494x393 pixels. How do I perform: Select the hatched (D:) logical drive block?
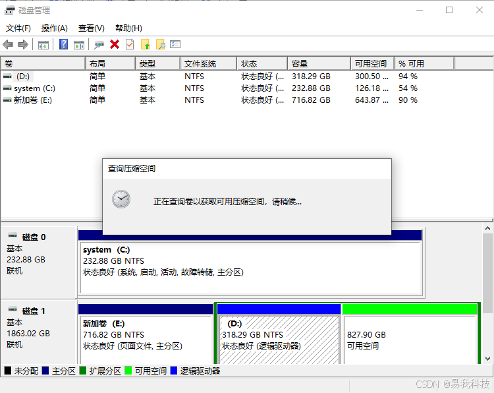click(x=279, y=340)
